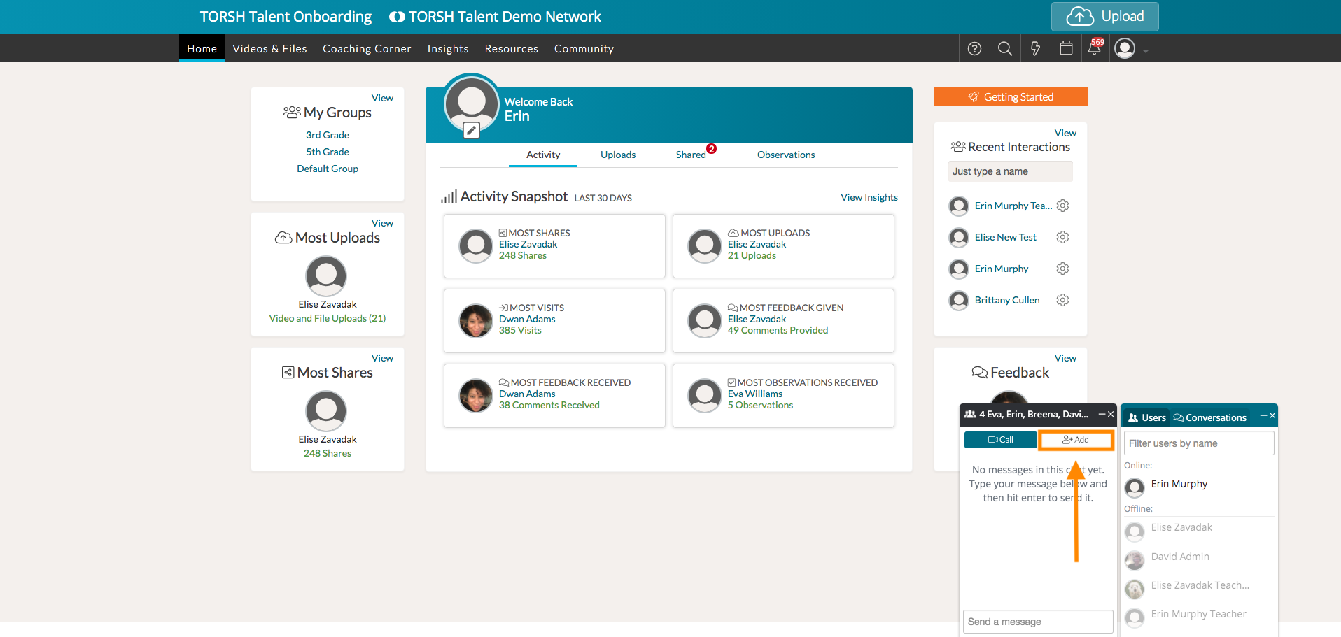Screen dimensions: 1341x637
Task: Collapse the Users chat panel
Action: 1263,416
